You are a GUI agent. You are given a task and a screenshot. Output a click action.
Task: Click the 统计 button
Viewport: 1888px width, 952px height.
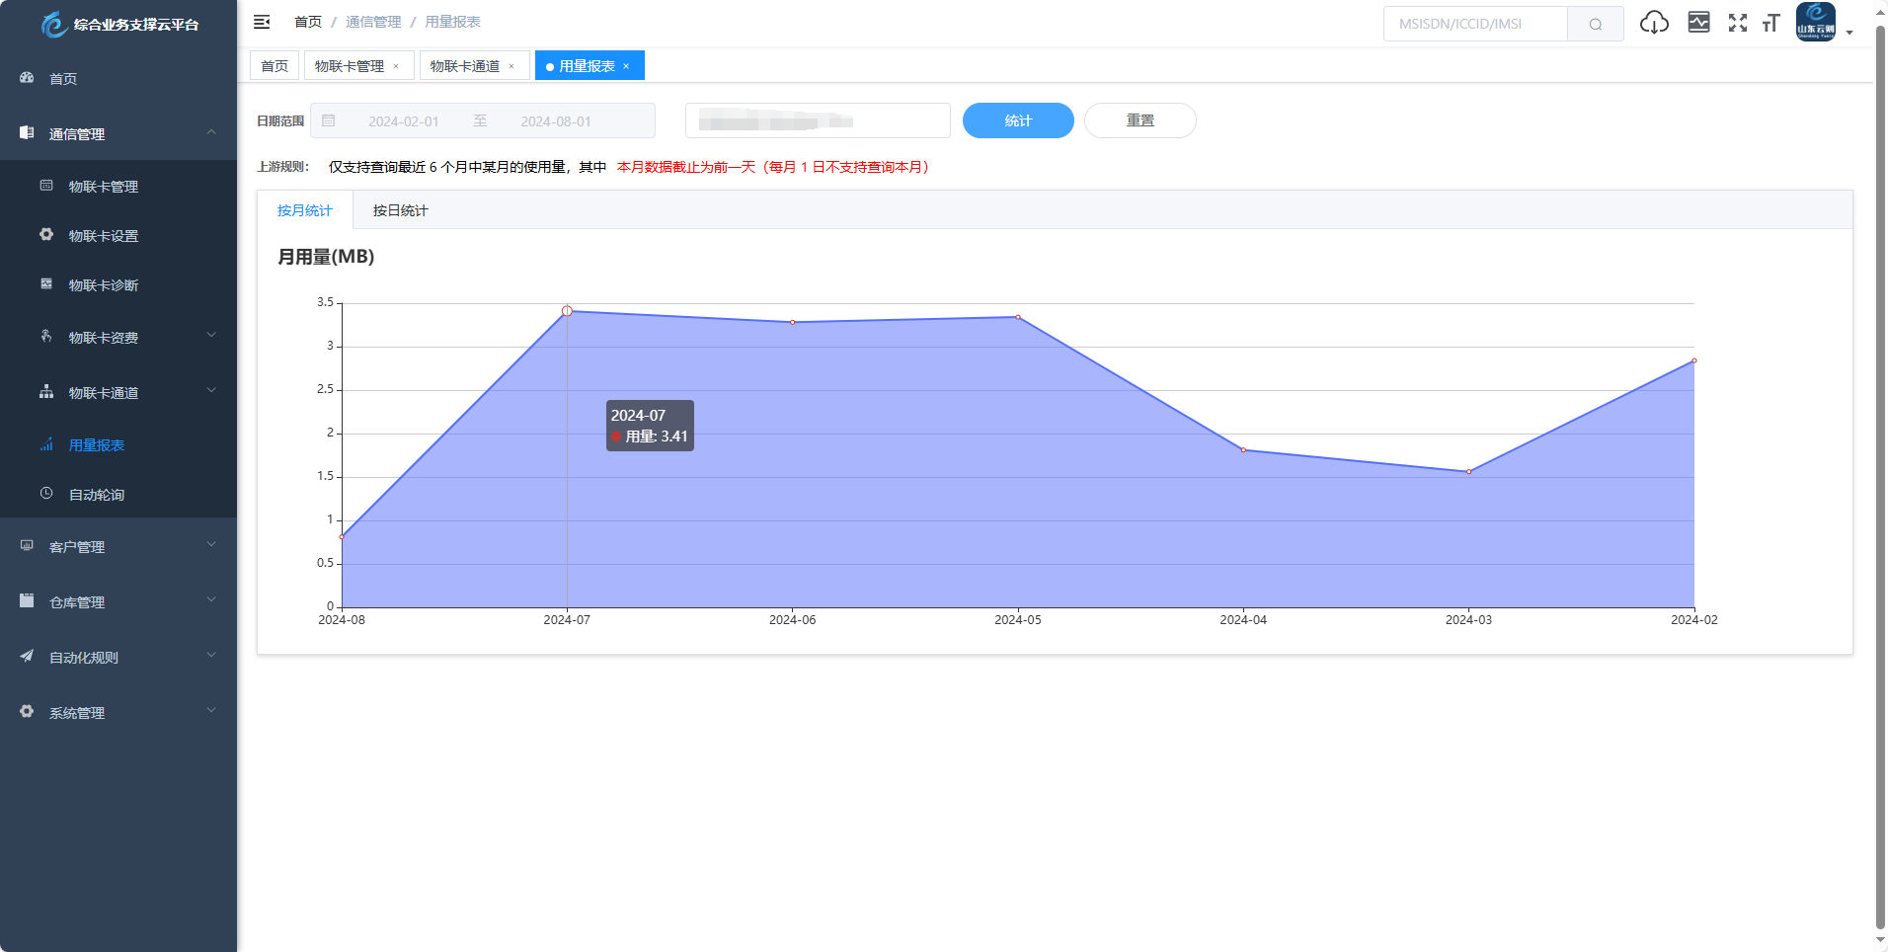tap(1018, 120)
